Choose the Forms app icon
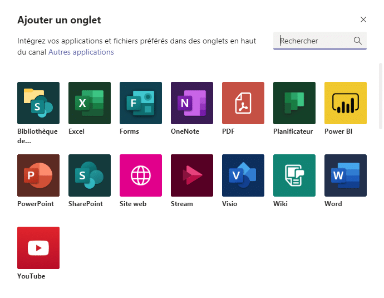Screen dimensions: 384x298 (141, 103)
